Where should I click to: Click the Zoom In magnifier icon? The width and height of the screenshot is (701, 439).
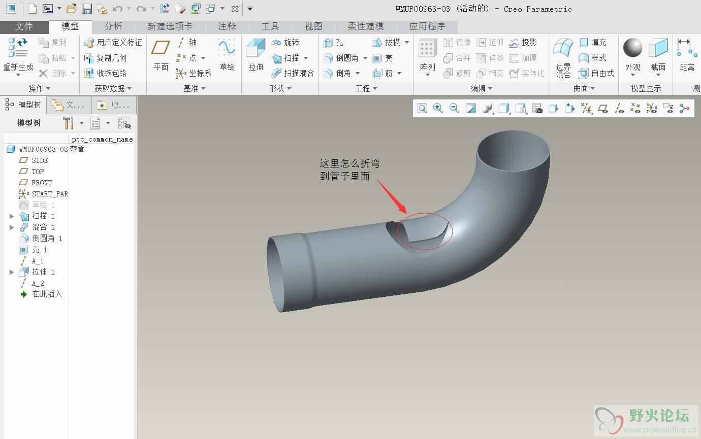coord(438,108)
